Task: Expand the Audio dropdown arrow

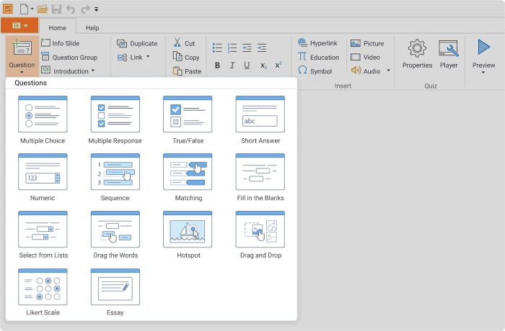Action: pyautogui.click(x=388, y=71)
